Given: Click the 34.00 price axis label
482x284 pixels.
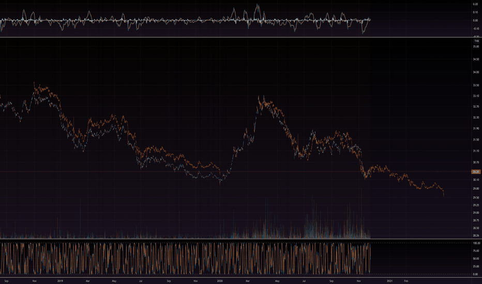Looking at the screenshot, I should click(476, 72).
